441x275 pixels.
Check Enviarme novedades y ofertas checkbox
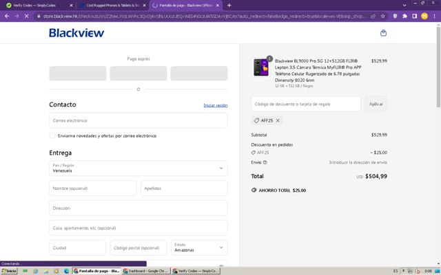click(52, 135)
